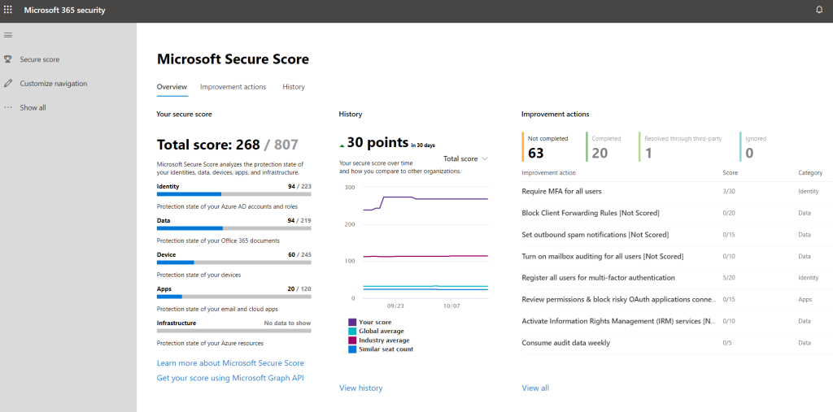Click the notifications bell icon
The image size is (833, 412).
coord(819,10)
